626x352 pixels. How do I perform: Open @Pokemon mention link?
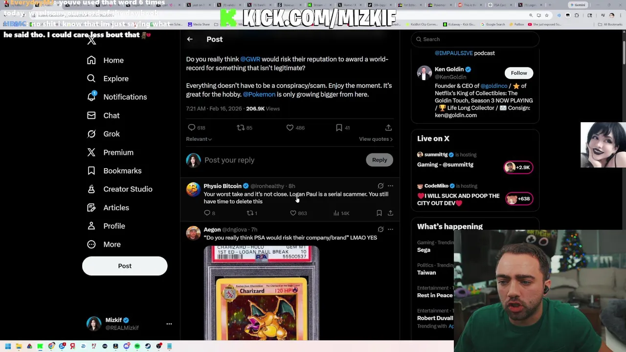259,94
